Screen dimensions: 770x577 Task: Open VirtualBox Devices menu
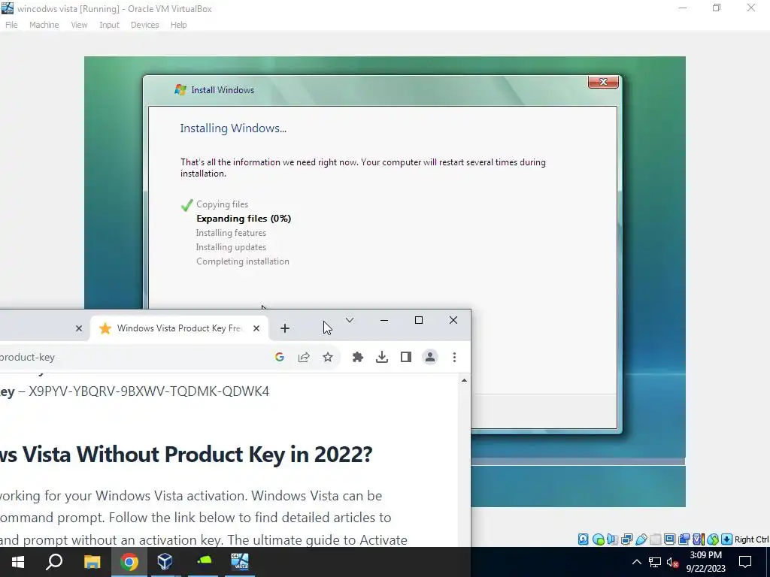click(x=145, y=25)
